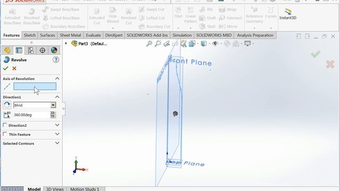Select the Intersect tool
Viewport: 340px width, 191px height.
click(x=230, y=18)
